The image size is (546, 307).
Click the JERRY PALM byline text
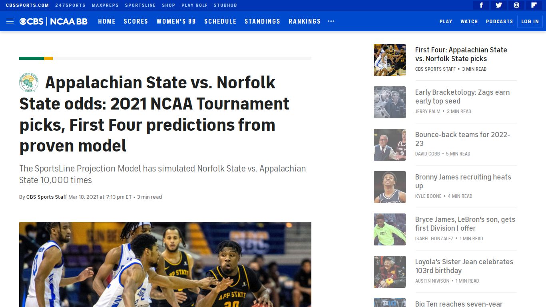(x=428, y=112)
